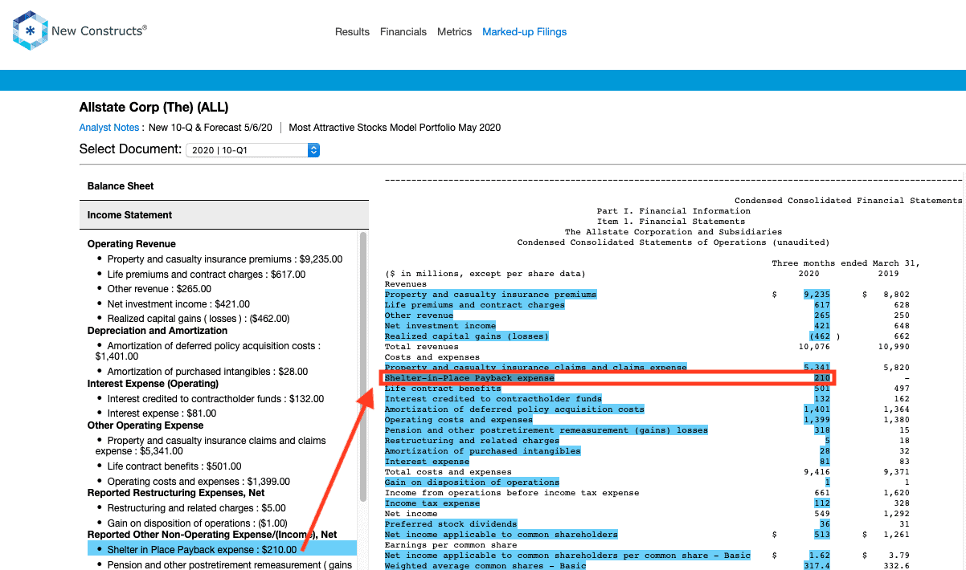Select Gain on disposition of operations: ($1.00)
Viewport: 966px width, 570px height.
(197, 522)
